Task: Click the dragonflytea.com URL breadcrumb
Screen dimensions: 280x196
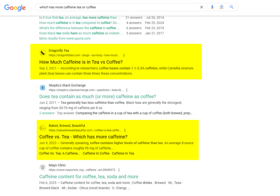Action: [x=84, y=55]
